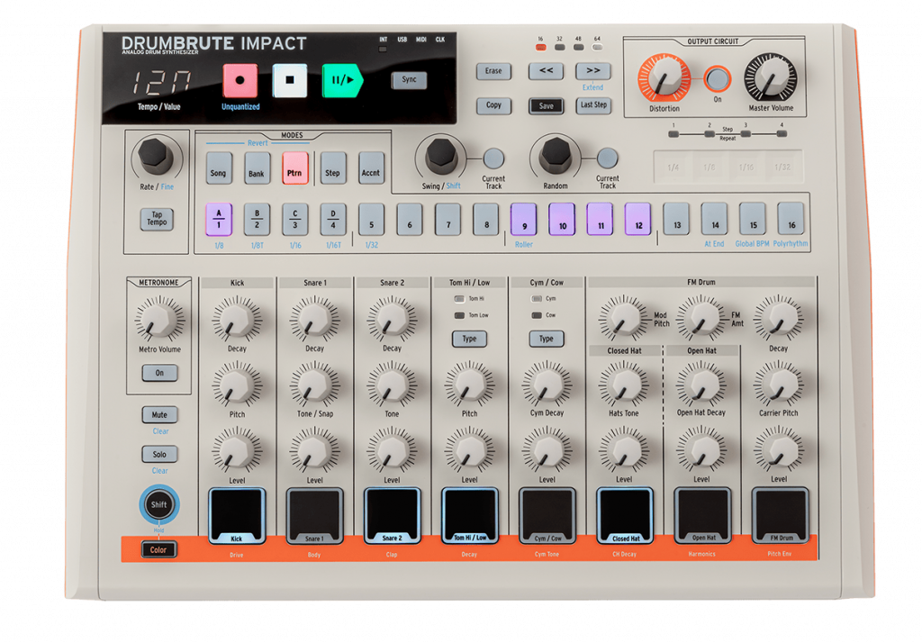Click the Erase button
Screen dimensions: 922x643
493,71
